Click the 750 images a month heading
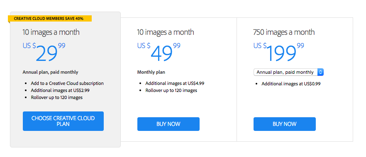The width and height of the screenshot is (366, 157). [x=284, y=32]
